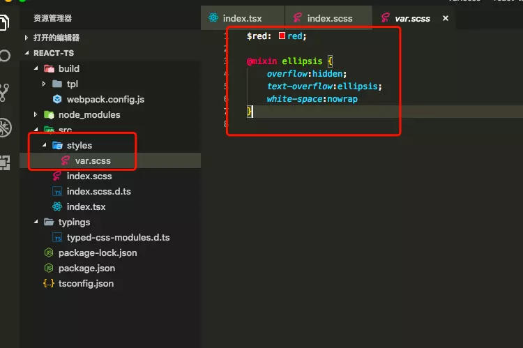Click the Sass icon beside var.scss in tree
The width and height of the screenshot is (523, 348).
tap(66, 161)
